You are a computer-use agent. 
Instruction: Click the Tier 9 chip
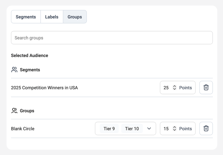coord(109,128)
